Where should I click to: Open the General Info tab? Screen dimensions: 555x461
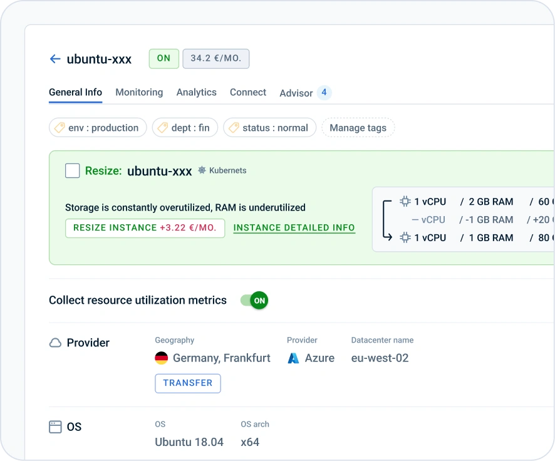75,93
